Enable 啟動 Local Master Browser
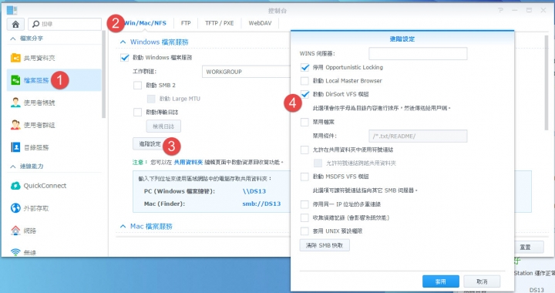The height and width of the screenshot is (293, 555). (x=304, y=81)
